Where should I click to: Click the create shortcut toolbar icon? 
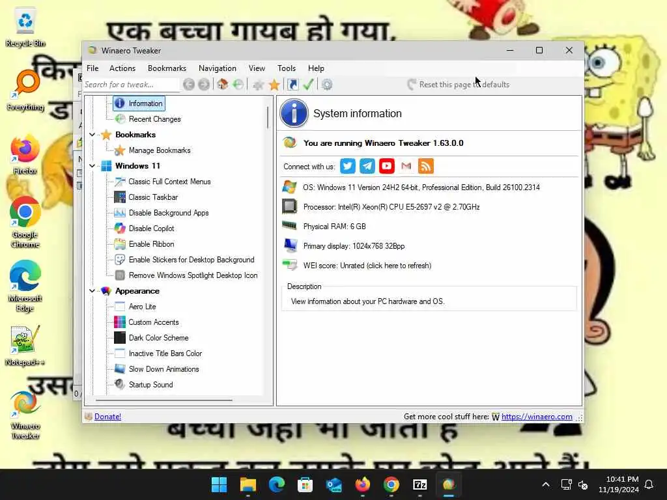pyautogui.click(x=292, y=85)
